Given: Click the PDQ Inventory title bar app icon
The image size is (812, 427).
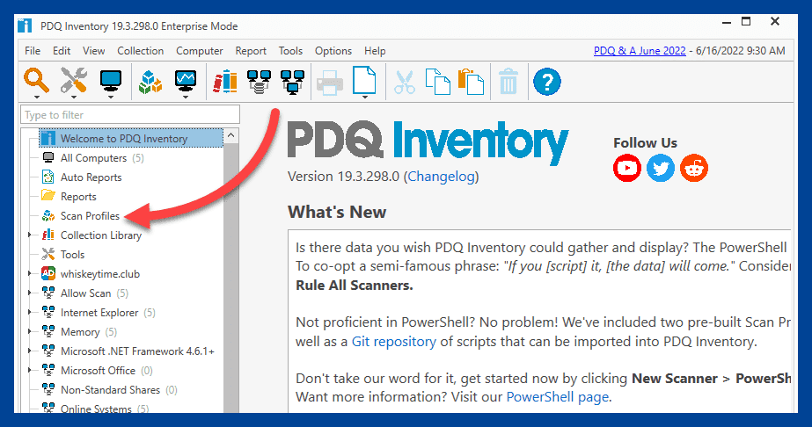Looking at the screenshot, I should (25, 25).
